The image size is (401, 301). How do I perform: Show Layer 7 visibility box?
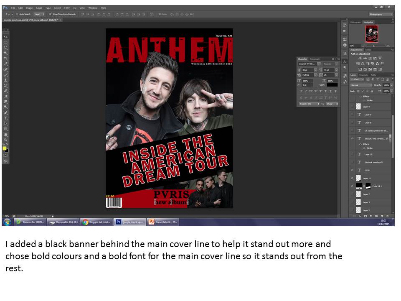coord(352,194)
